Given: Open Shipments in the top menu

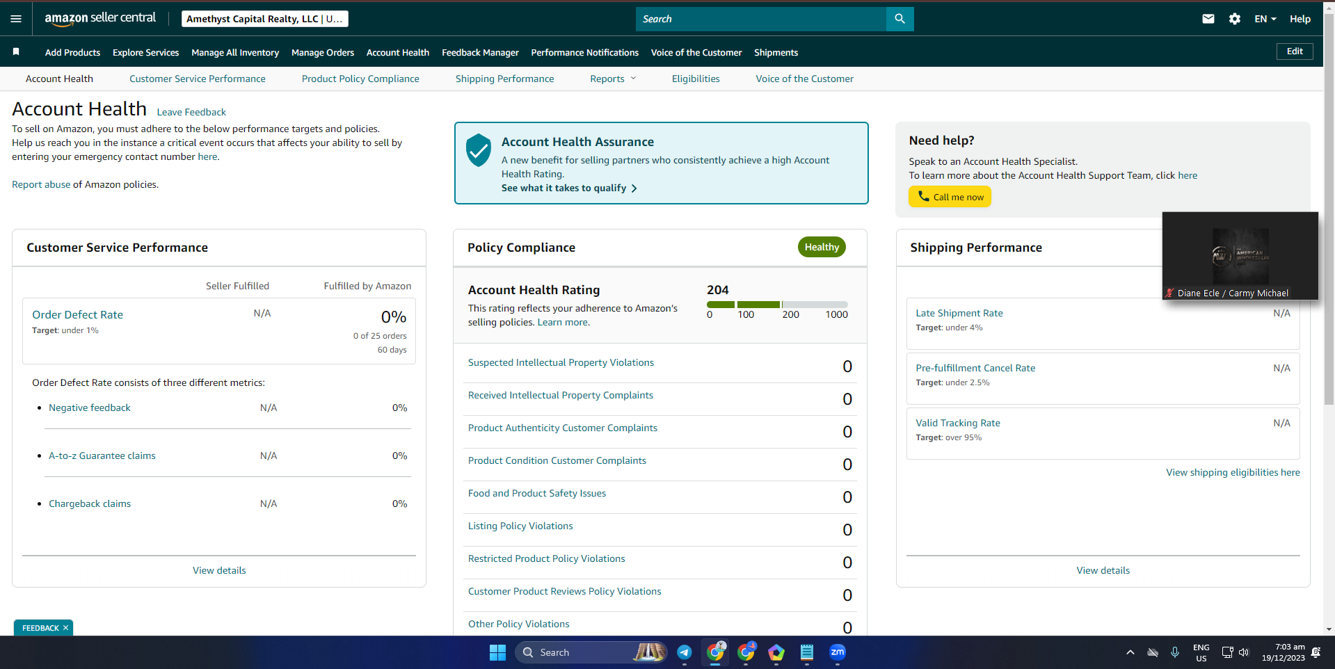Looking at the screenshot, I should pos(776,52).
